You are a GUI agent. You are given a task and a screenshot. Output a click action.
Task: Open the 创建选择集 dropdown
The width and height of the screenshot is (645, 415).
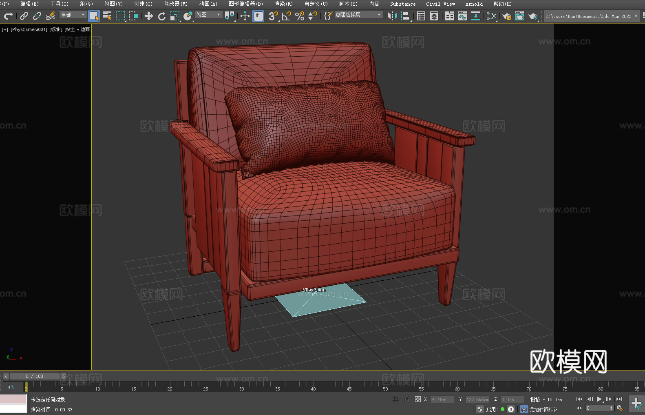[359, 15]
